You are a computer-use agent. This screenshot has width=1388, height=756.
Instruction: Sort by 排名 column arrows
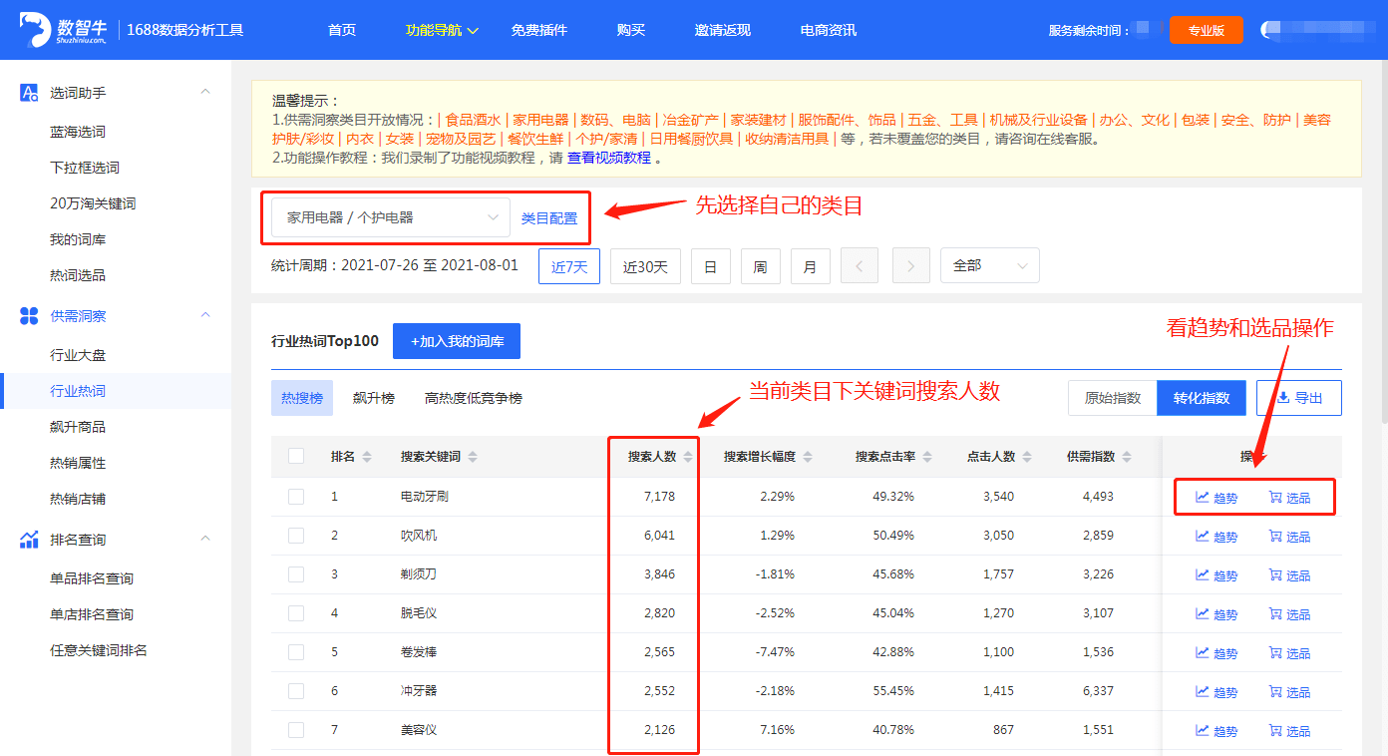tap(367, 457)
